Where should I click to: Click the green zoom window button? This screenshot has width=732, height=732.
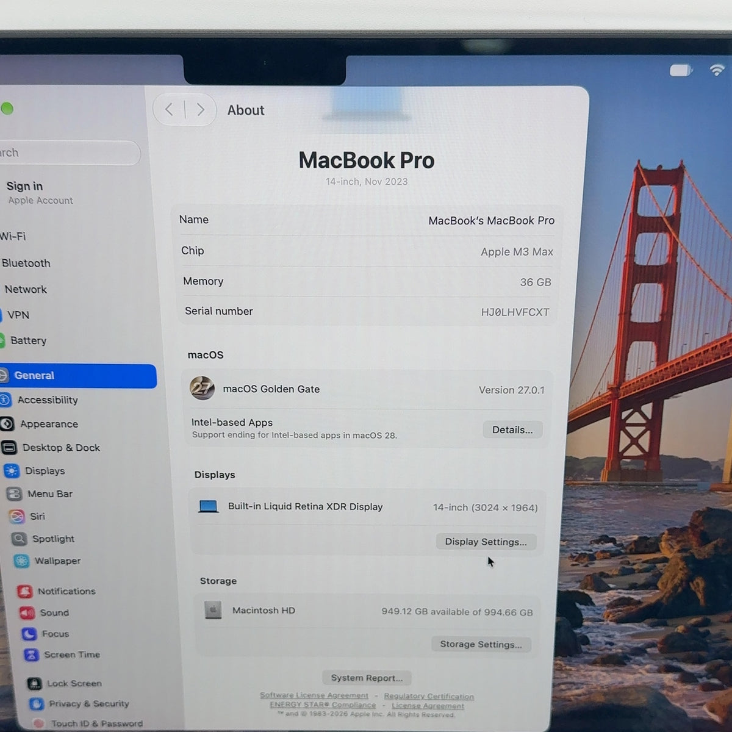pos(7,109)
